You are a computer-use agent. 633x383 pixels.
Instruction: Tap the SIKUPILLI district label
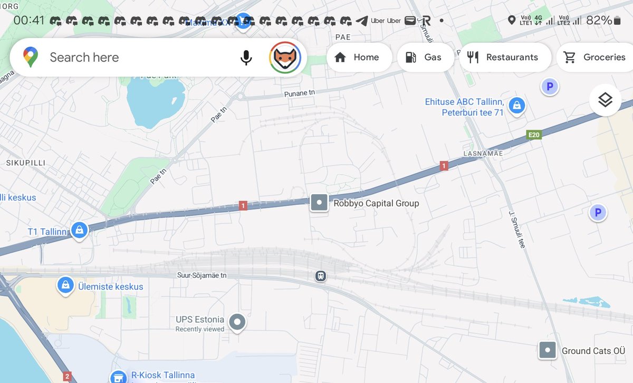(x=25, y=163)
